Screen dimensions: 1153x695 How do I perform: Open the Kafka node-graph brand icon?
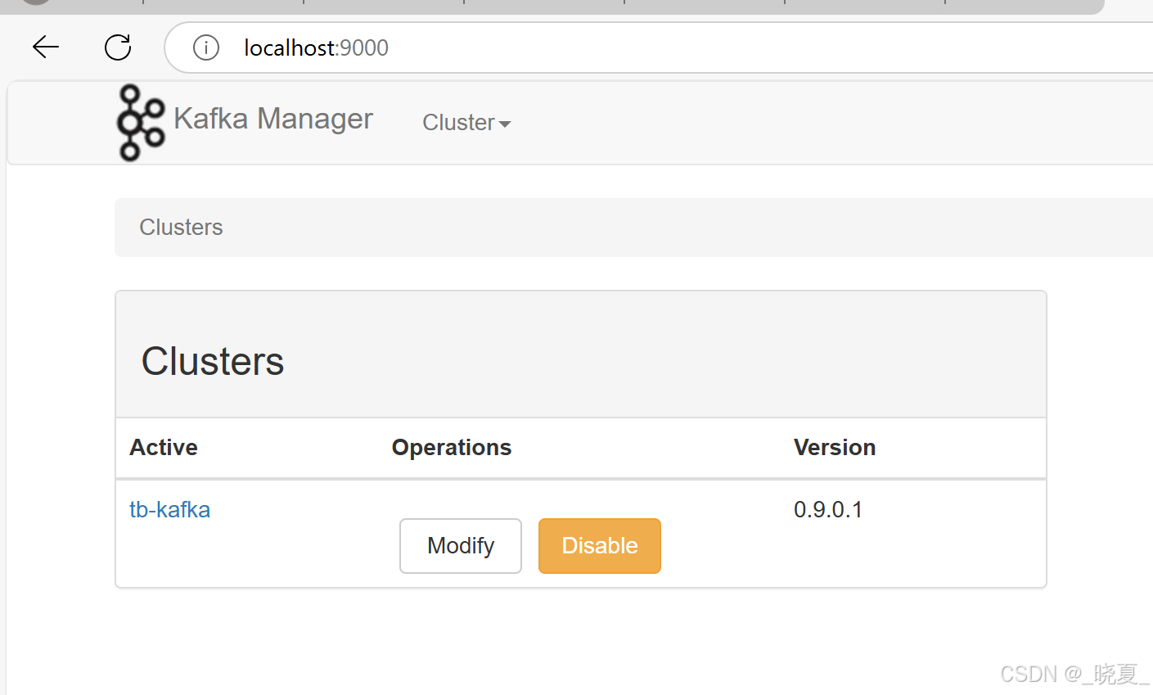tap(139, 122)
